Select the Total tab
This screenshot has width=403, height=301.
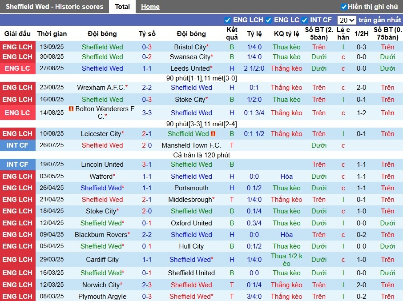122,6
